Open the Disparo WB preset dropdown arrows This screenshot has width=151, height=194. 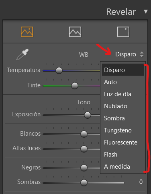(x=142, y=54)
